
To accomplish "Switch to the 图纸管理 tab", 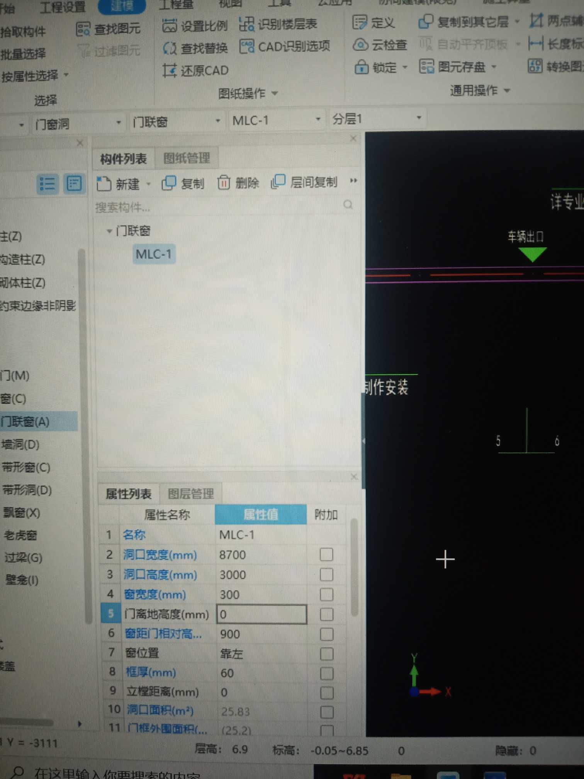I will (x=187, y=158).
